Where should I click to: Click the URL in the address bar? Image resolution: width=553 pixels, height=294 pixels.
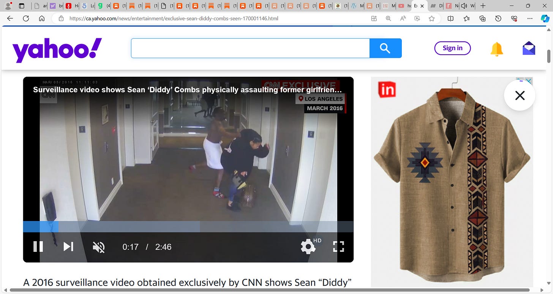[x=174, y=18]
